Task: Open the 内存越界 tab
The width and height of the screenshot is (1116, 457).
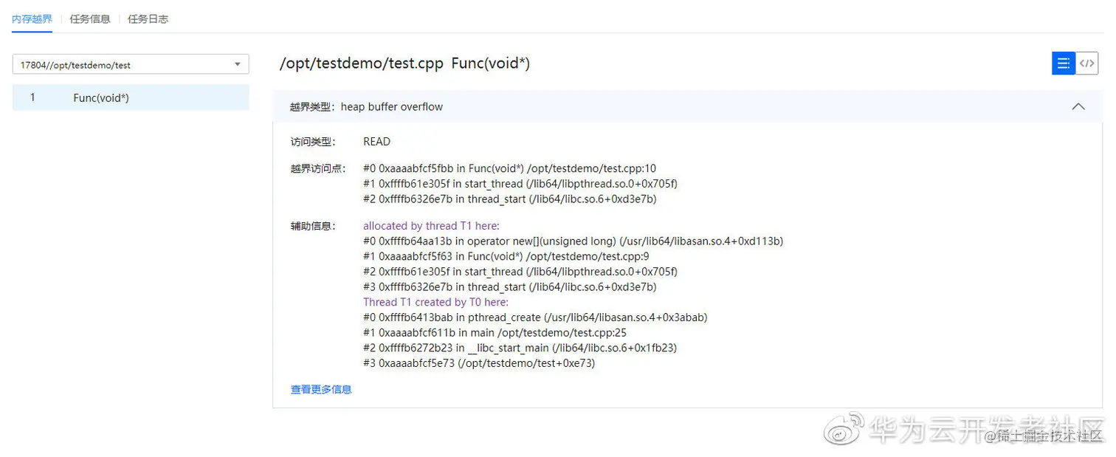Action: click(x=32, y=19)
